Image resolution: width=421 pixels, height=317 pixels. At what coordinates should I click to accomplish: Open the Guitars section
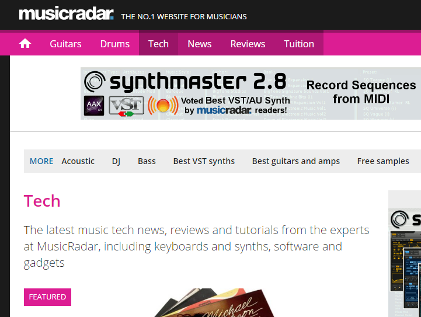coord(65,44)
